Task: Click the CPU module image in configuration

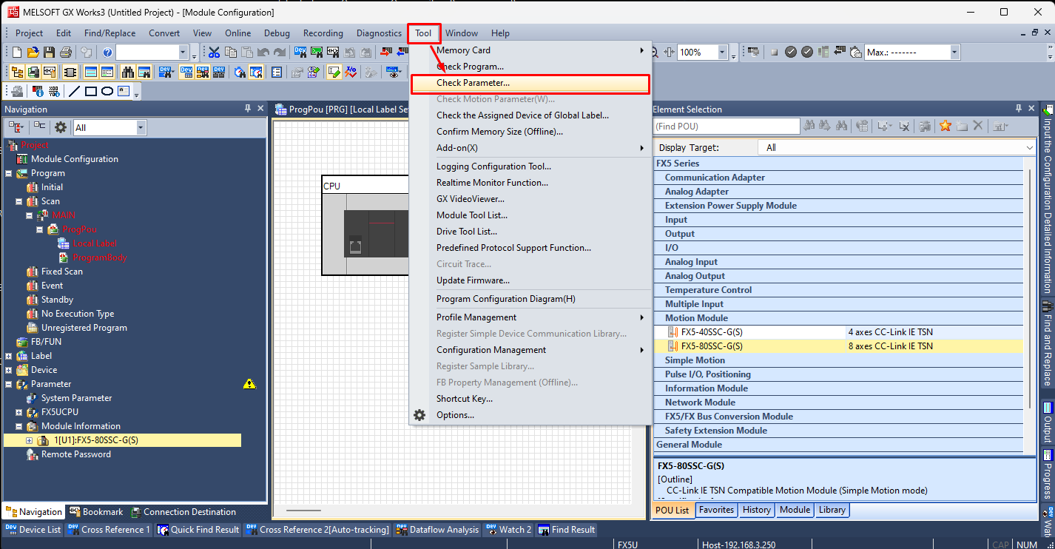Action: [377, 232]
